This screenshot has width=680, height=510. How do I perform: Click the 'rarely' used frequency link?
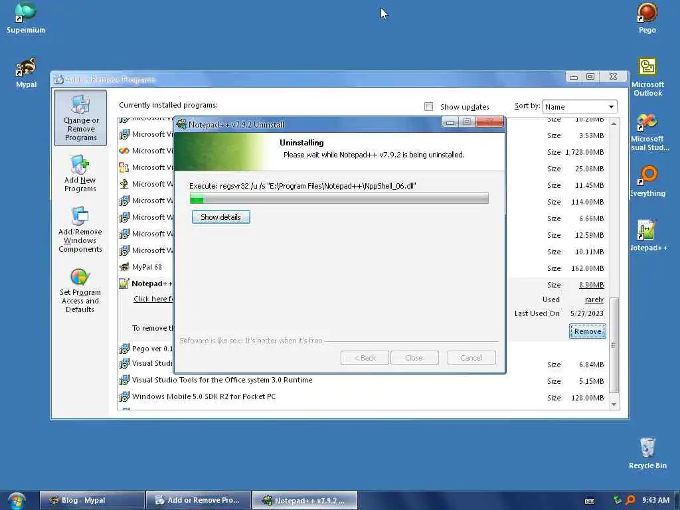point(594,299)
